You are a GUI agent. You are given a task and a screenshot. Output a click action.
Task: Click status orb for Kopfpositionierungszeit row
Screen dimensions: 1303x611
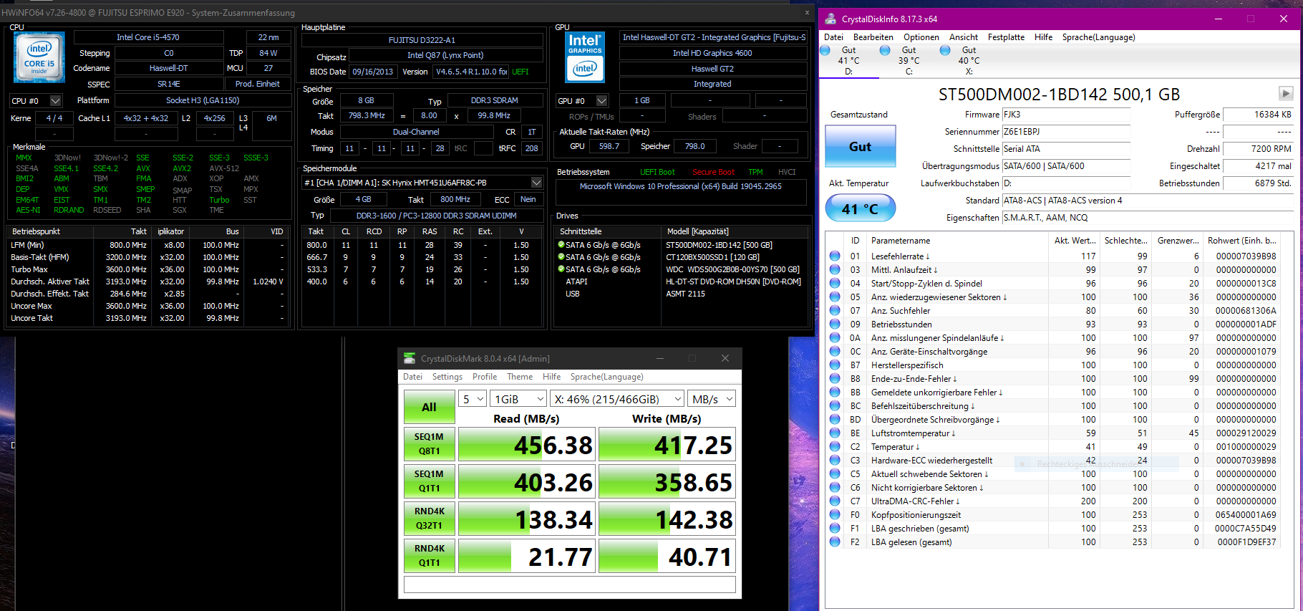[x=835, y=514]
